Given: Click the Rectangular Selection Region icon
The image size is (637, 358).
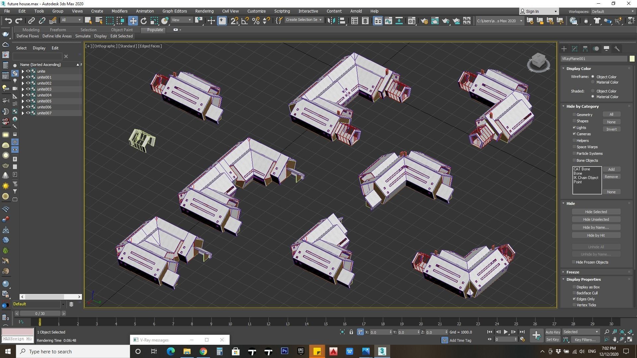Looking at the screenshot, I should point(109,21).
